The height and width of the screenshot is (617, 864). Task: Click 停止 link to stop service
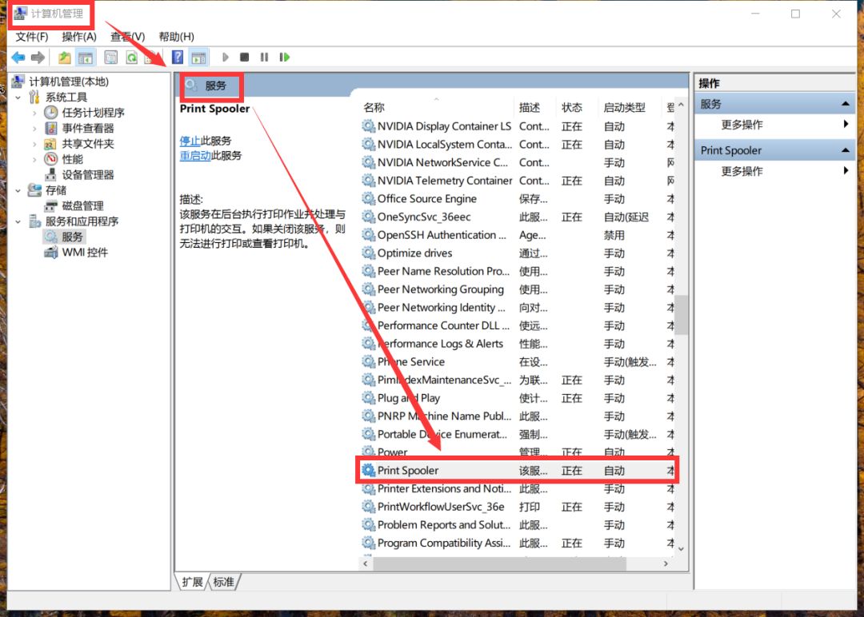click(x=190, y=141)
